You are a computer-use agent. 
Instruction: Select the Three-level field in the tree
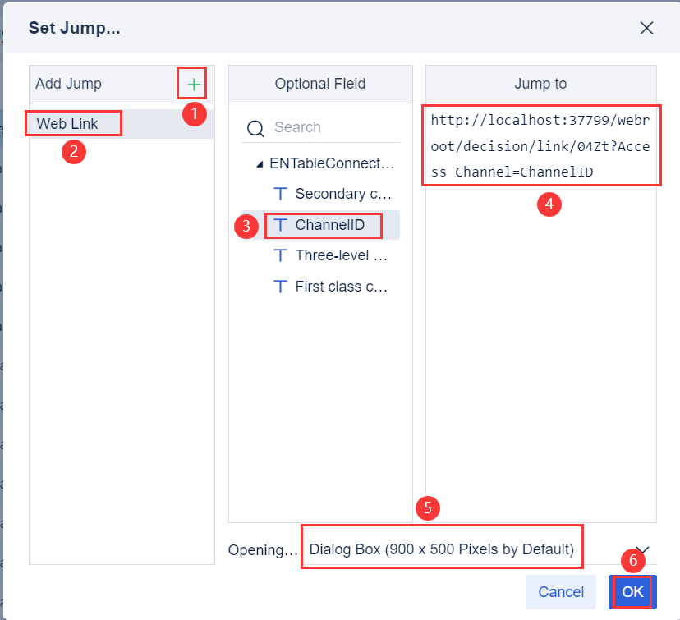pos(340,255)
